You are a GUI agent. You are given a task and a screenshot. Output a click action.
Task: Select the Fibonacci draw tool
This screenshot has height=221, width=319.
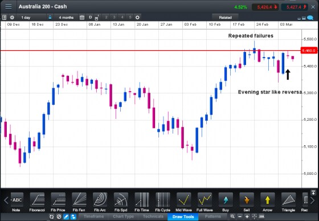tap(37, 202)
